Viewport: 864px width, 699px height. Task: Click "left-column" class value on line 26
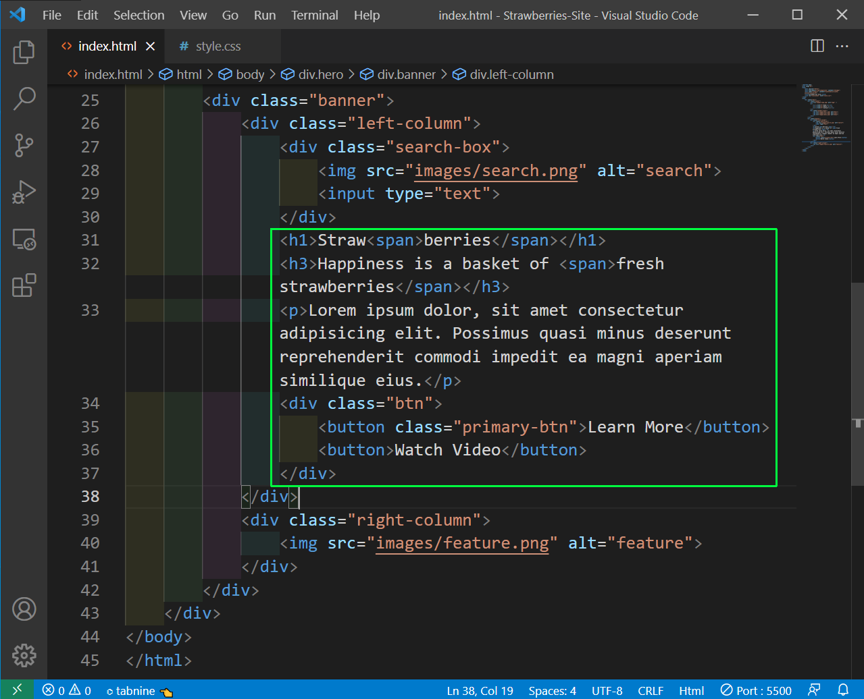(x=409, y=123)
